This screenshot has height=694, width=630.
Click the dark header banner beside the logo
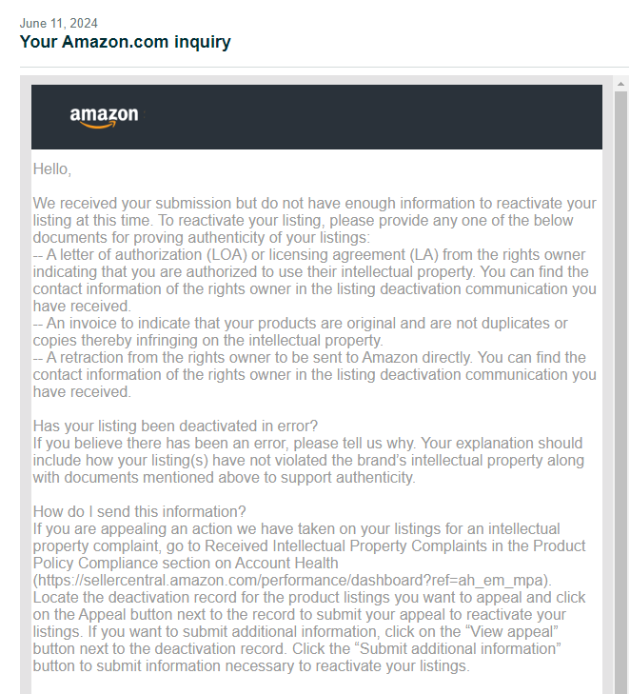(x=372, y=117)
